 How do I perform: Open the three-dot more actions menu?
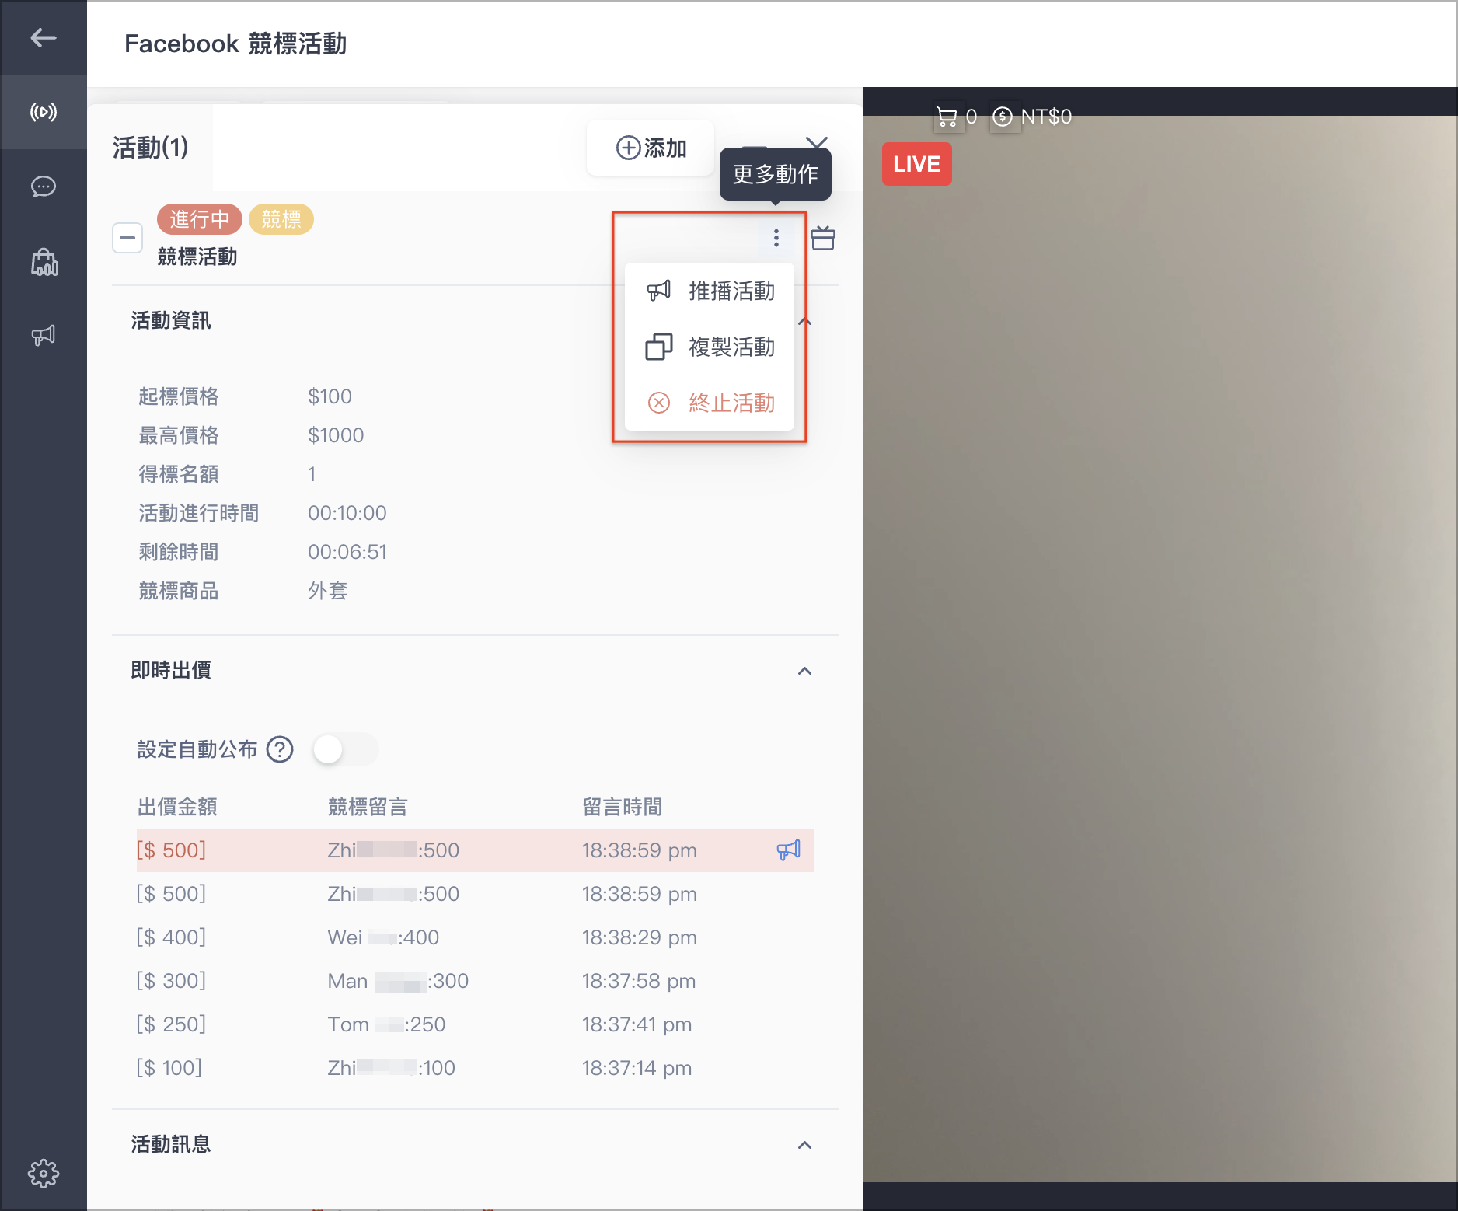776,238
